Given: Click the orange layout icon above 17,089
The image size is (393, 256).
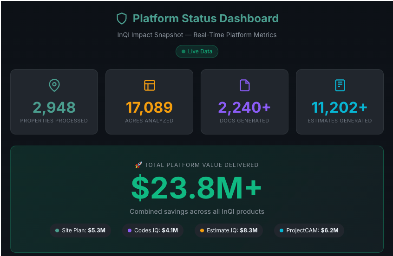Looking at the screenshot, I should tap(150, 85).
